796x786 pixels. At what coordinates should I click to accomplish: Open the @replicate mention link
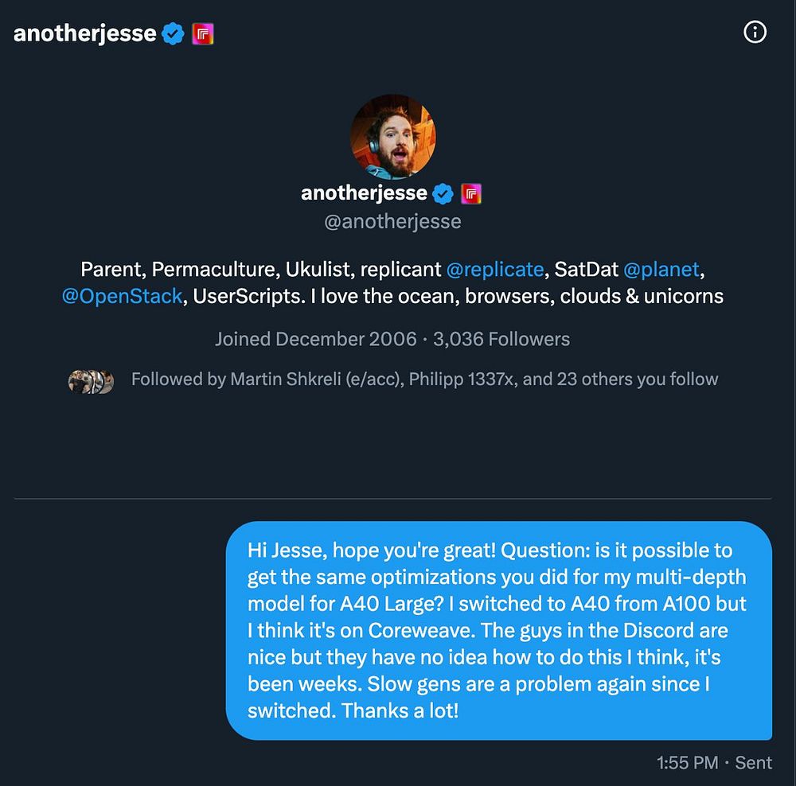pos(495,270)
